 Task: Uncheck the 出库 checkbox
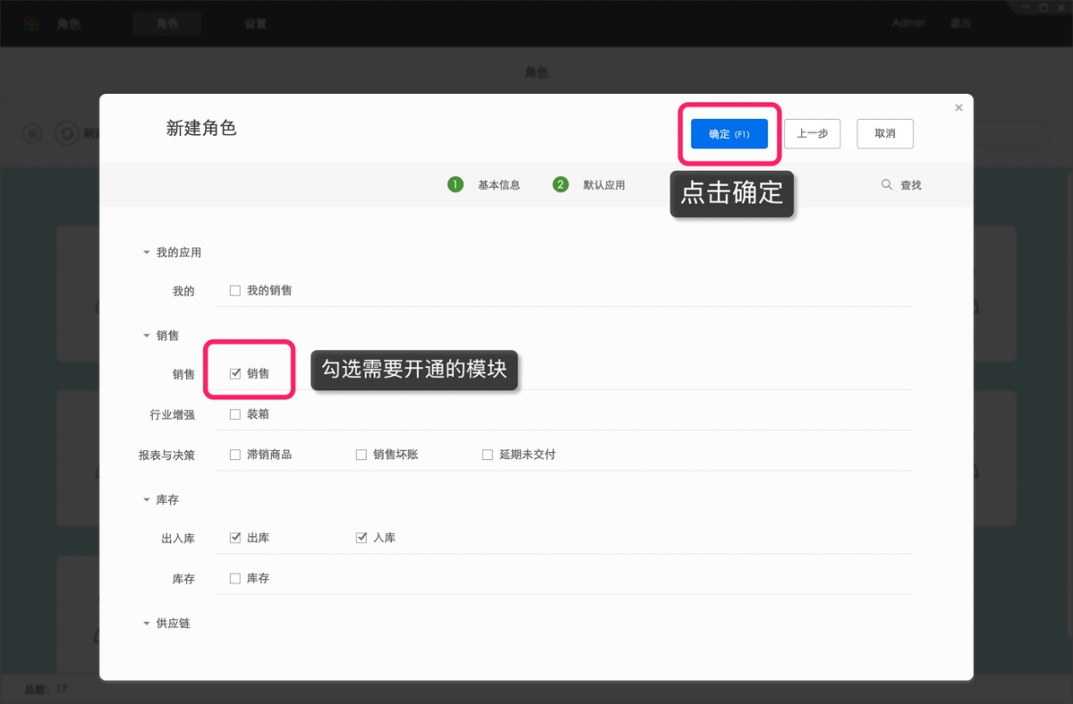pyautogui.click(x=235, y=538)
